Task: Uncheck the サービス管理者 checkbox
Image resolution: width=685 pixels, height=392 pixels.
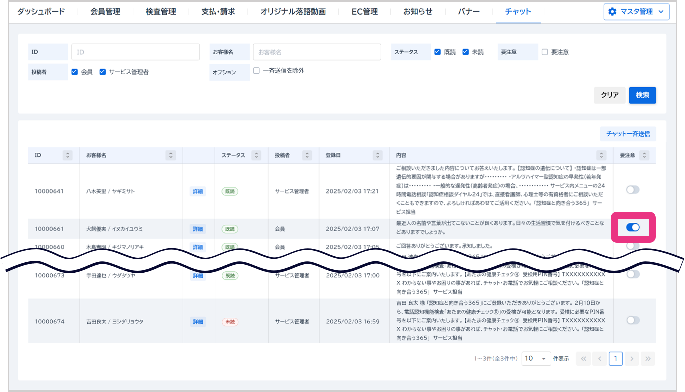Action: [x=103, y=72]
